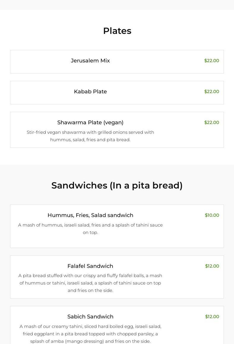Click the Falafel Sandwich description text
234x344 pixels.
click(90, 283)
